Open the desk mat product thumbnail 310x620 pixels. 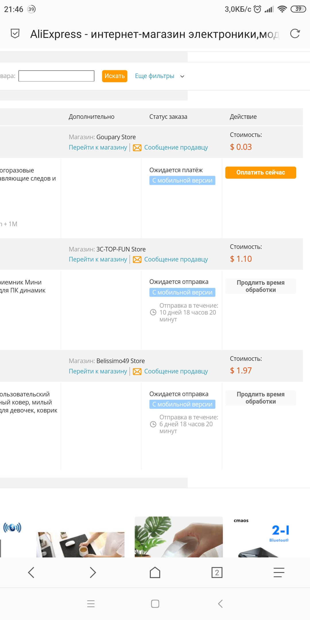[80, 545]
